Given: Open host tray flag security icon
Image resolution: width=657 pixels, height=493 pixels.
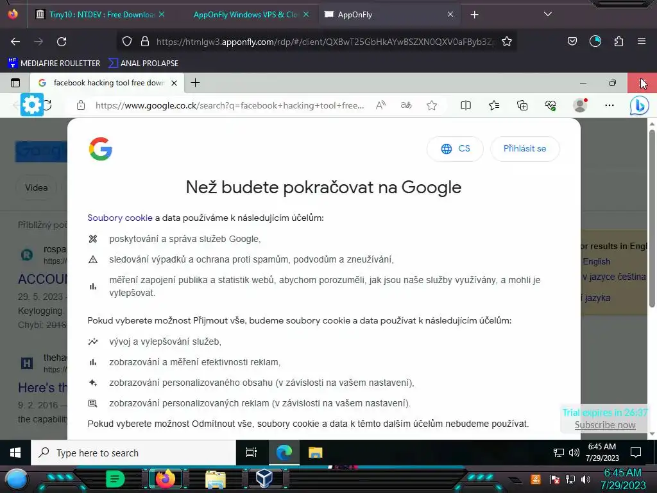Looking at the screenshot, I should point(555,479).
